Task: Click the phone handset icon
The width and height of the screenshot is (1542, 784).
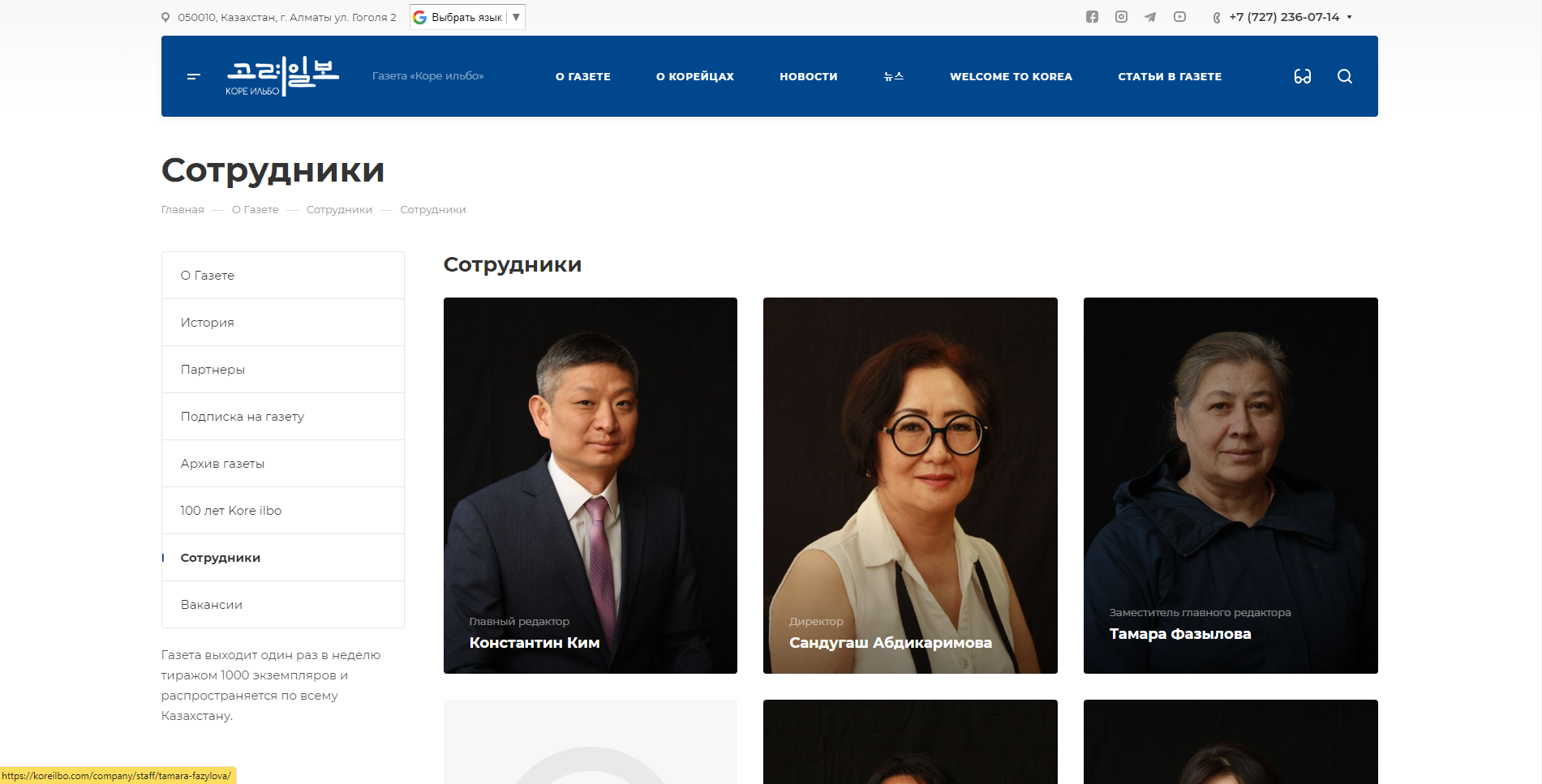Action: pyautogui.click(x=1217, y=18)
